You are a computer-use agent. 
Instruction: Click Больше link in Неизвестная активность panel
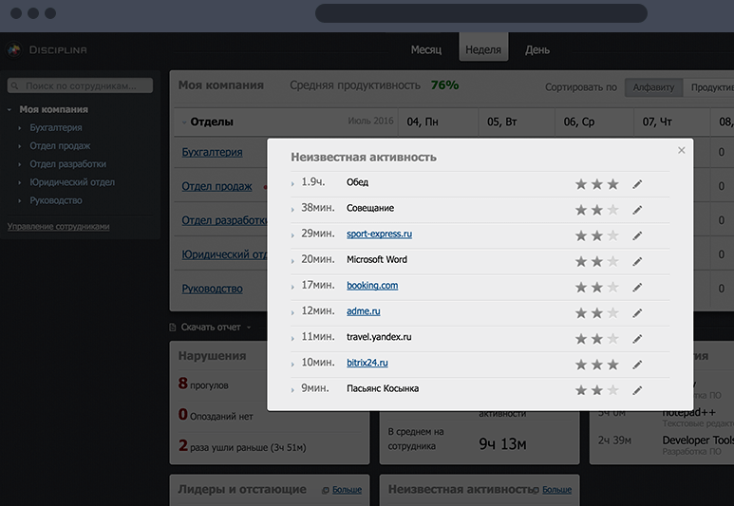pyautogui.click(x=557, y=490)
